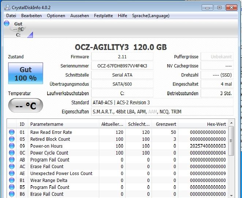Click the status orb for B5 Program Fail Count

click(x=12, y=187)
